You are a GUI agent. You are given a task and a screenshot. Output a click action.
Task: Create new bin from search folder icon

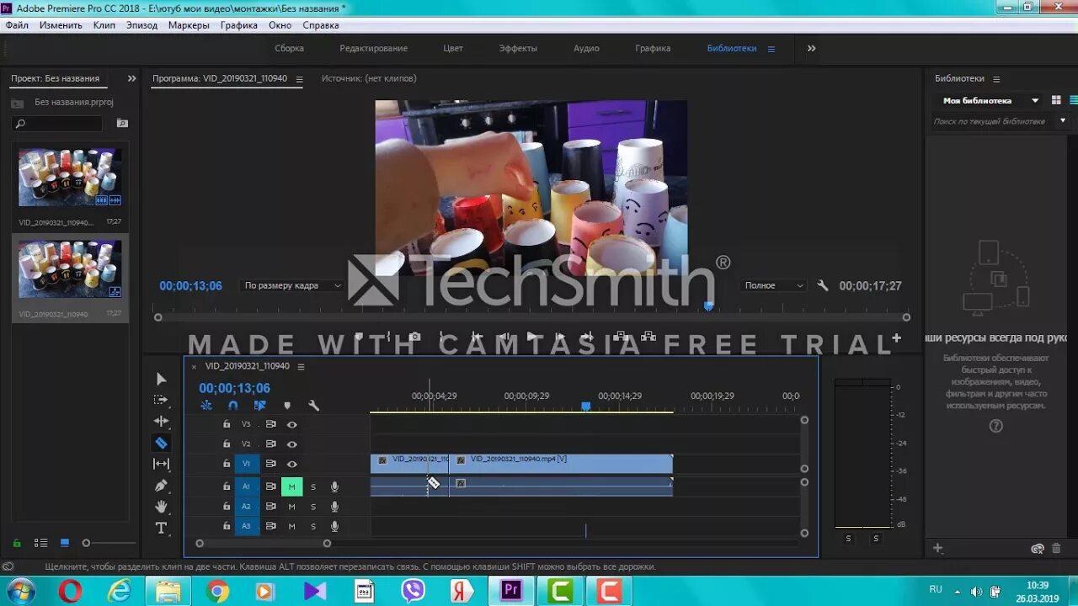click(x=122, y=124)
